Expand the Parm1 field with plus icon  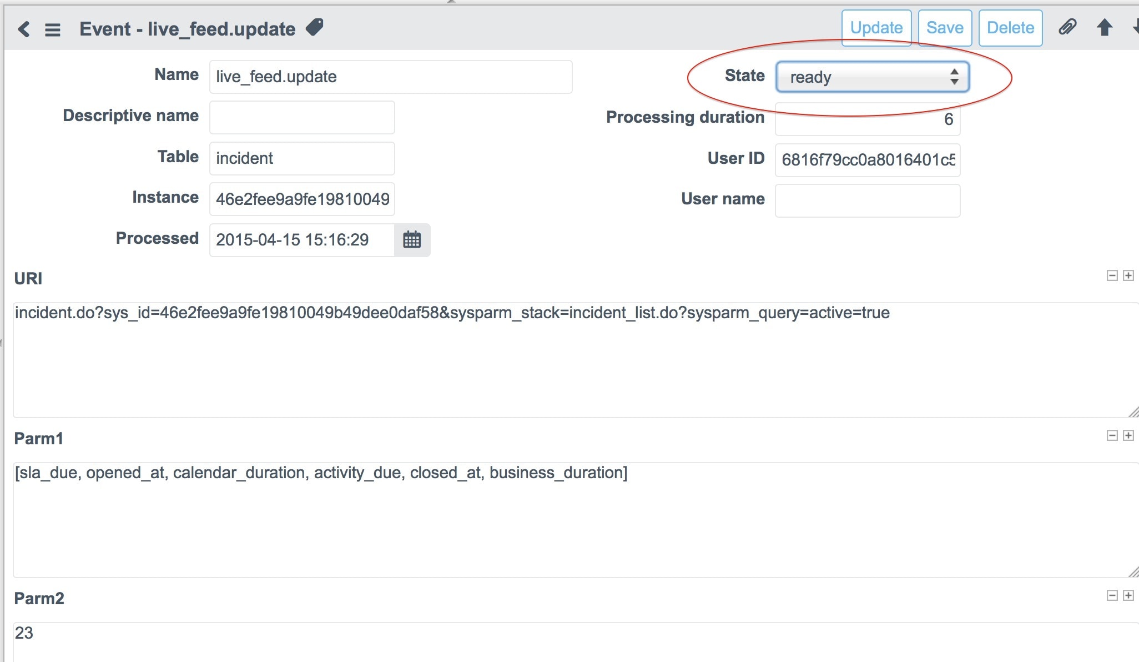coord(1128,435)
